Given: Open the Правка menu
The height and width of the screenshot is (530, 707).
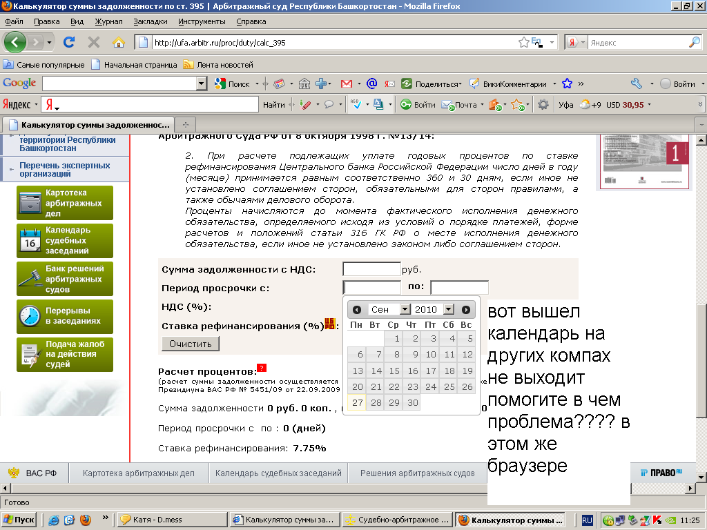Looking at the screenshot, I should click(46, 21).
